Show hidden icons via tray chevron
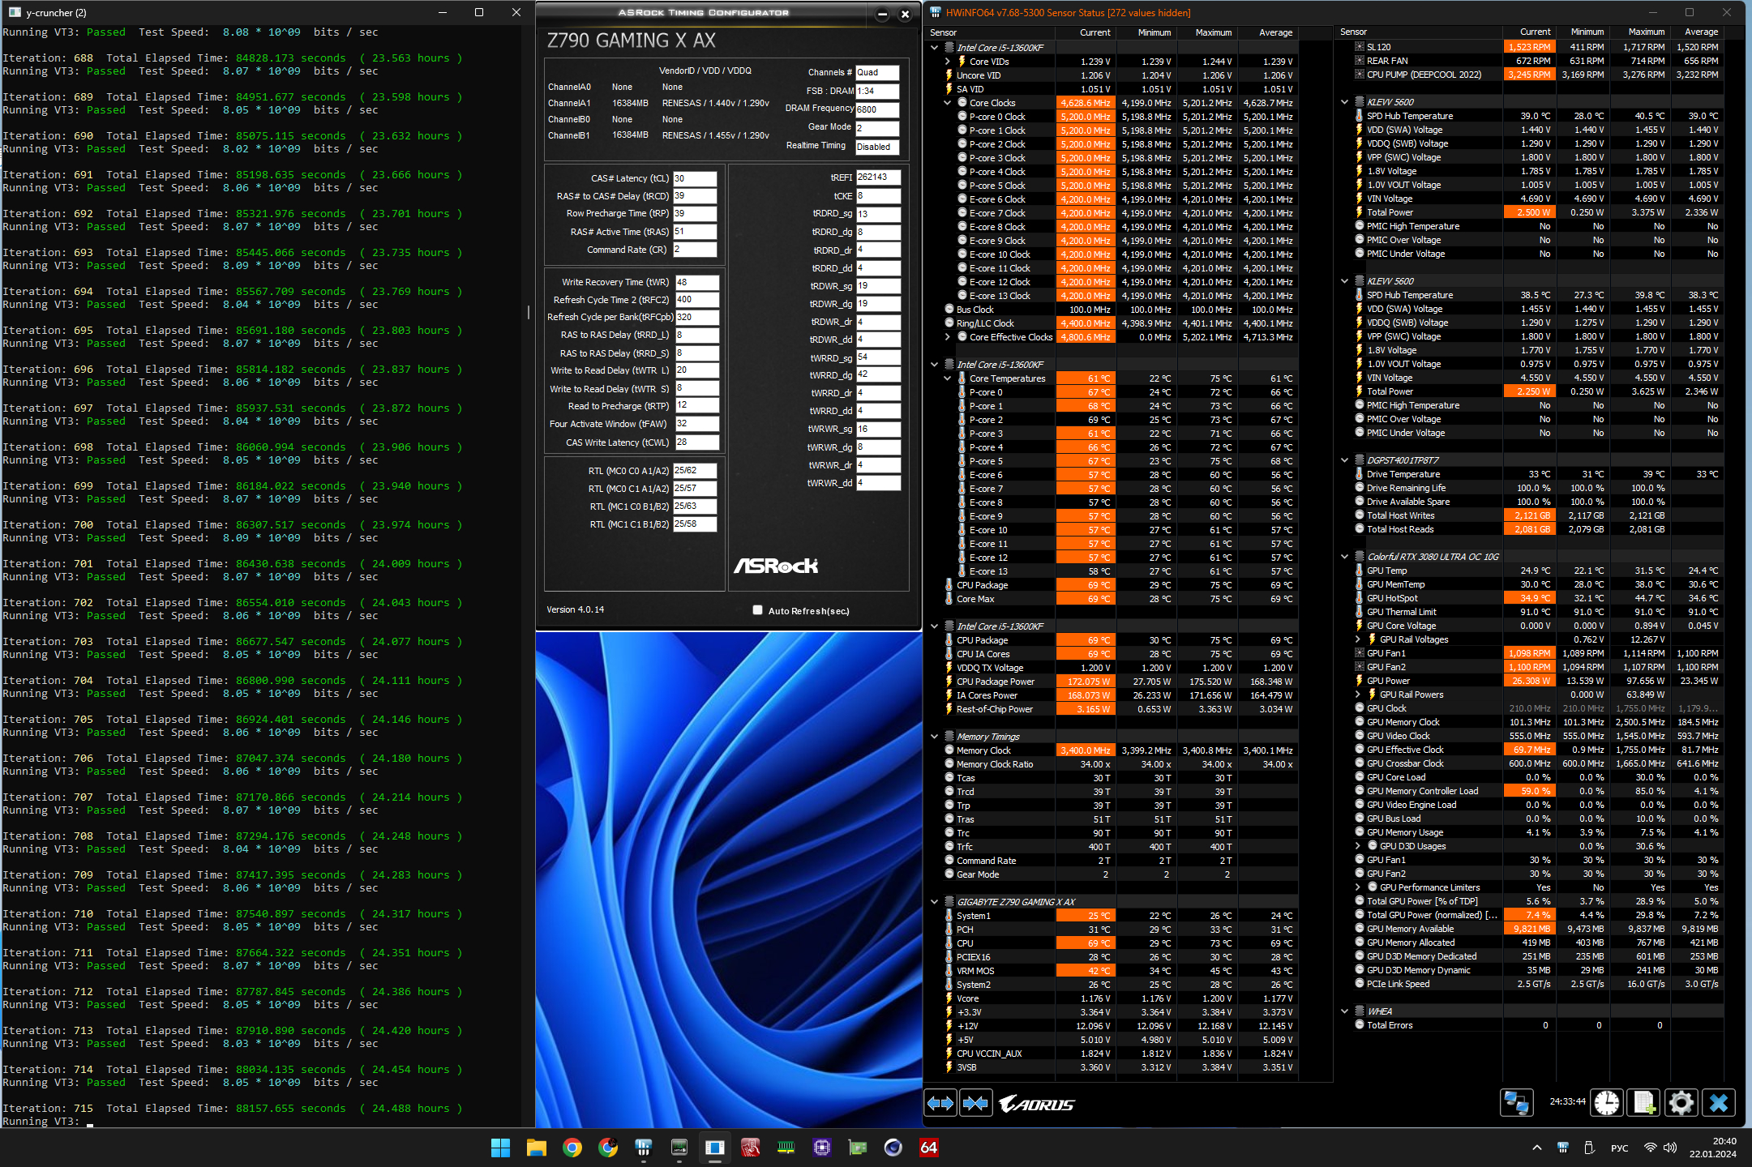Screen dimensions: 1752x1167 click(1536, 1148)
